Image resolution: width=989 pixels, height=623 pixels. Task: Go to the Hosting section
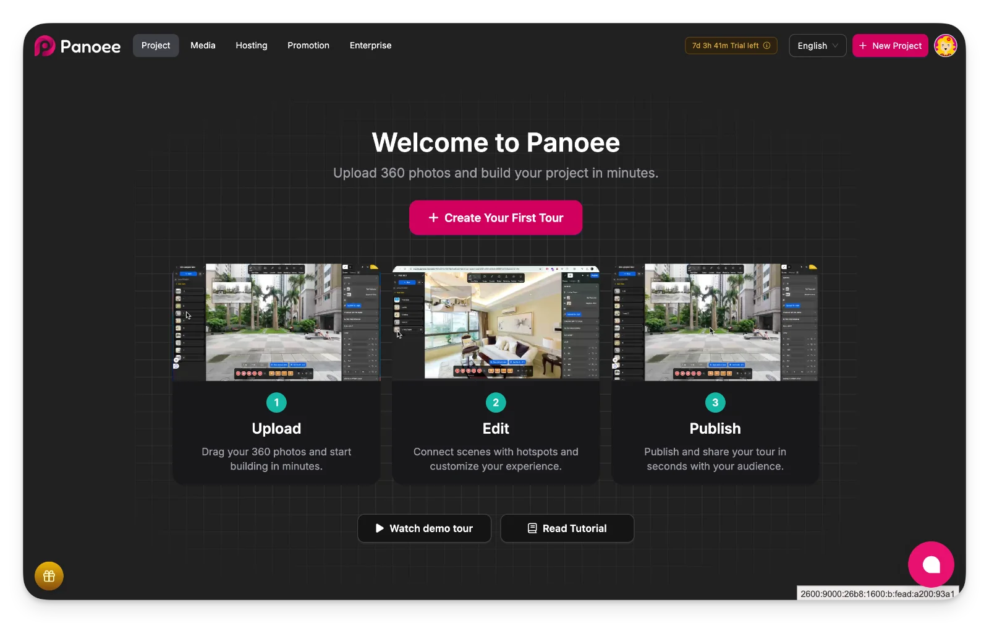[252, 46]
